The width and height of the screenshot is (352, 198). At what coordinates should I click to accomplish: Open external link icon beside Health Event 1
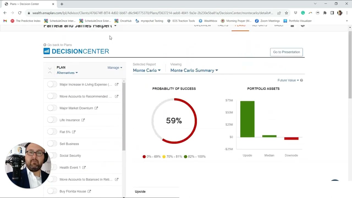(x=84, y=167)
